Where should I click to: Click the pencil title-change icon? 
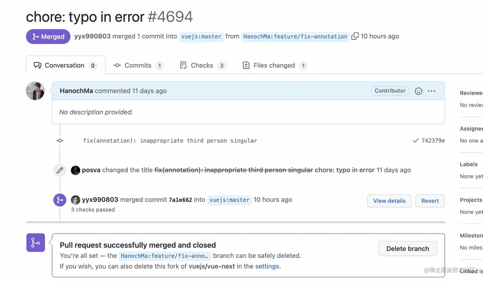60,170
